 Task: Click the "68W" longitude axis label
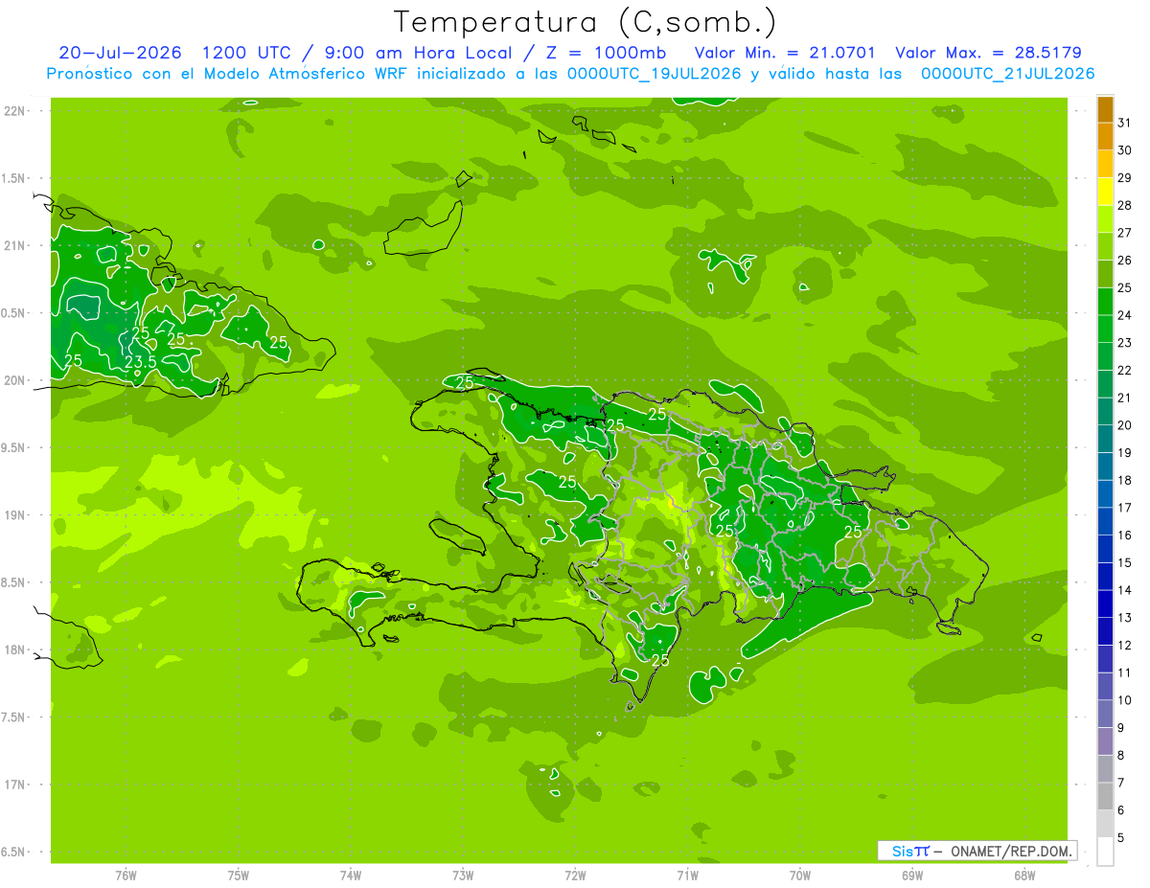[1024, 876]
